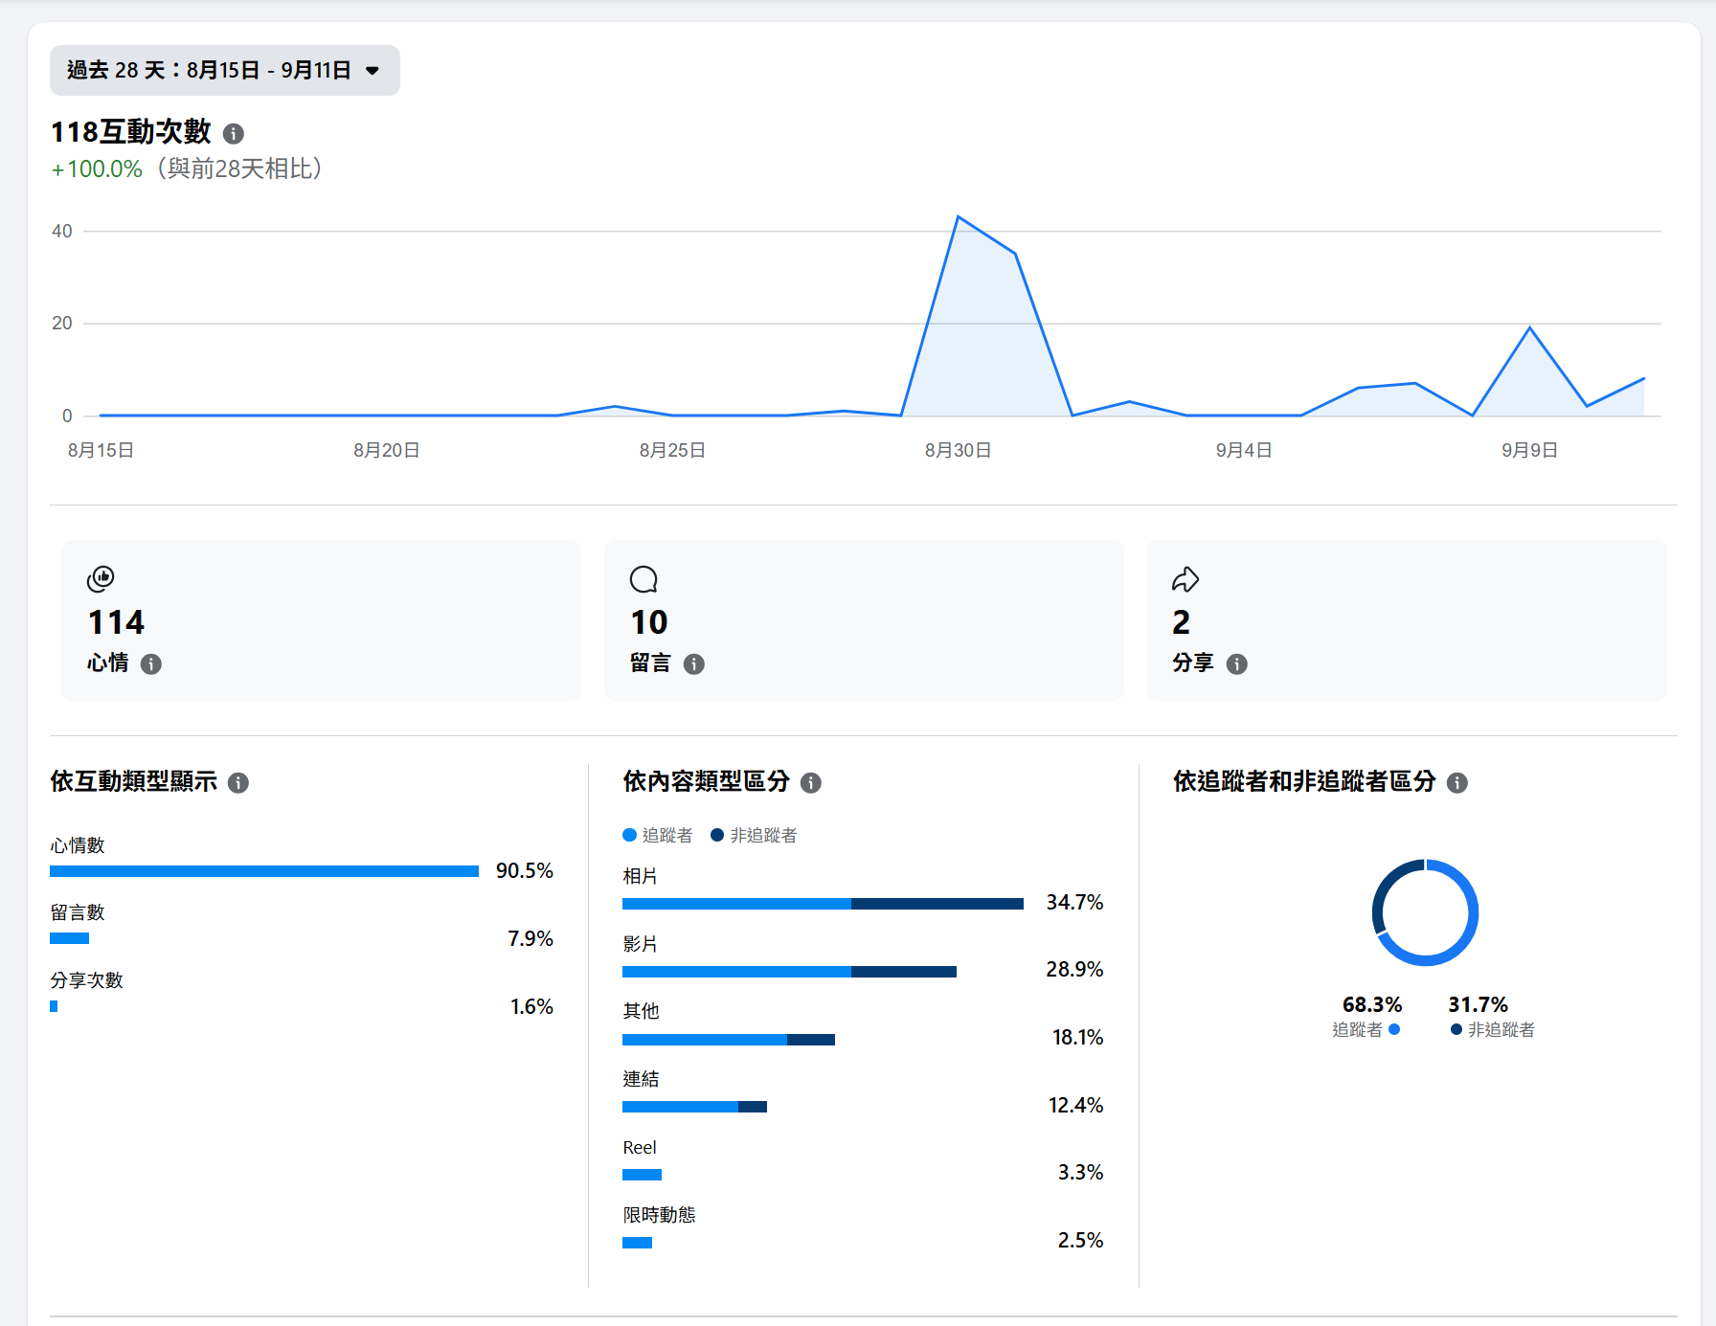Click info icon beside 留言 label
The image size is (1716, 1326).
[x=694, y=663]
